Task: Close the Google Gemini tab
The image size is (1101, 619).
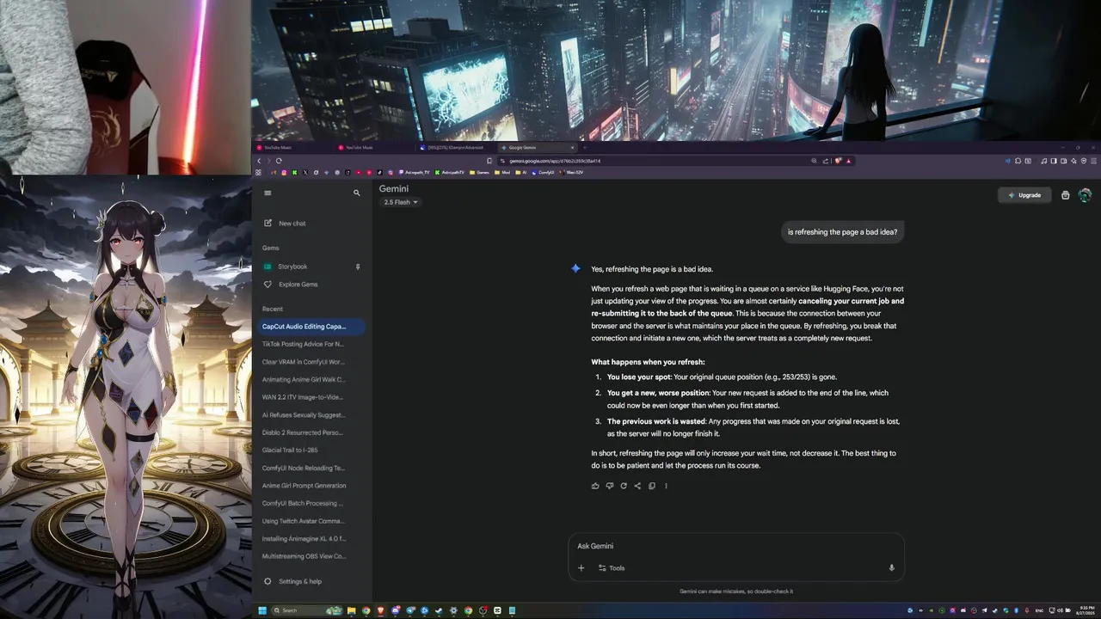Action: 572,148
